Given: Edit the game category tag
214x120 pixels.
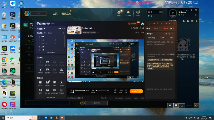Looking at the screenshot, I should pos(98,32).
